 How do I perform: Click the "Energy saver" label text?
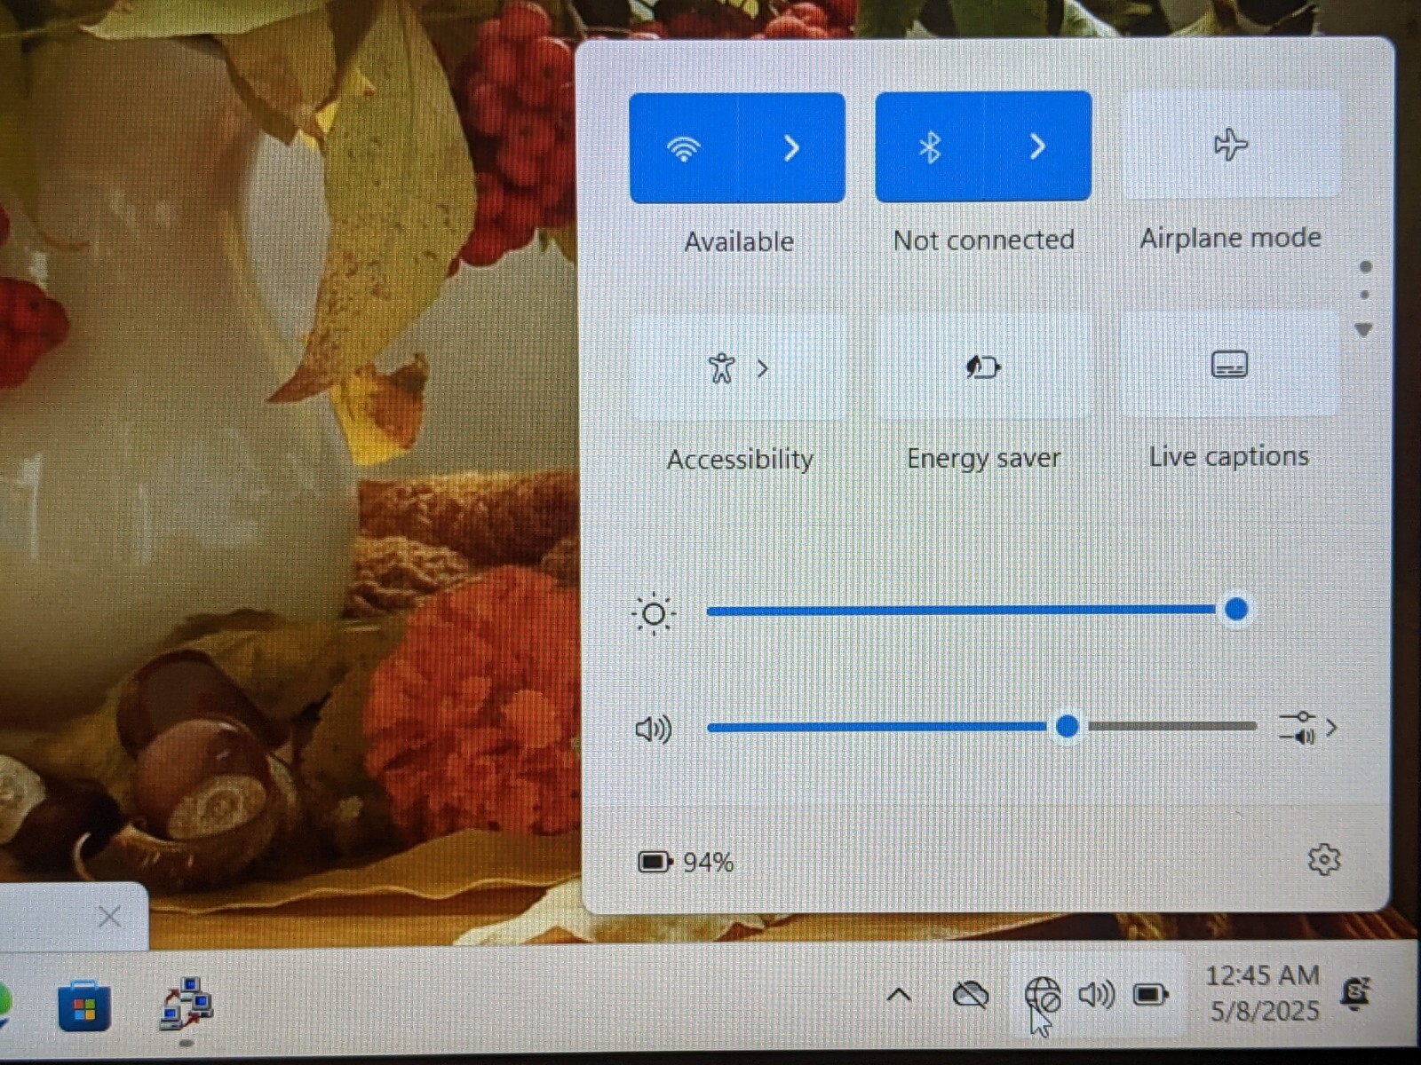pos(984,458)
